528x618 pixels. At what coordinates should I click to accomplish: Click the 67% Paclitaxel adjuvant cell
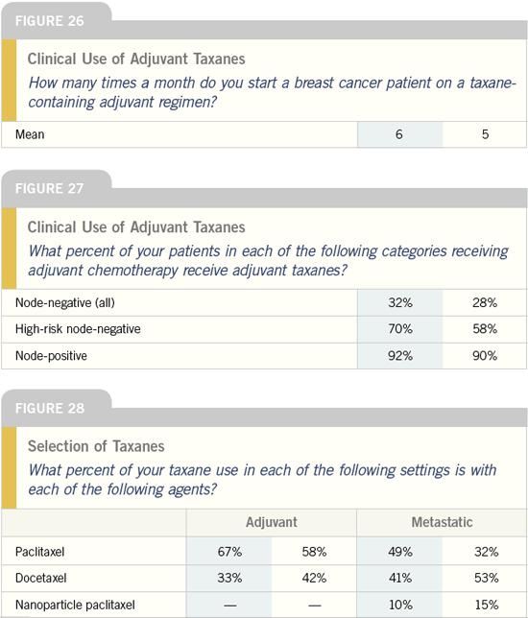coord(229,552)
